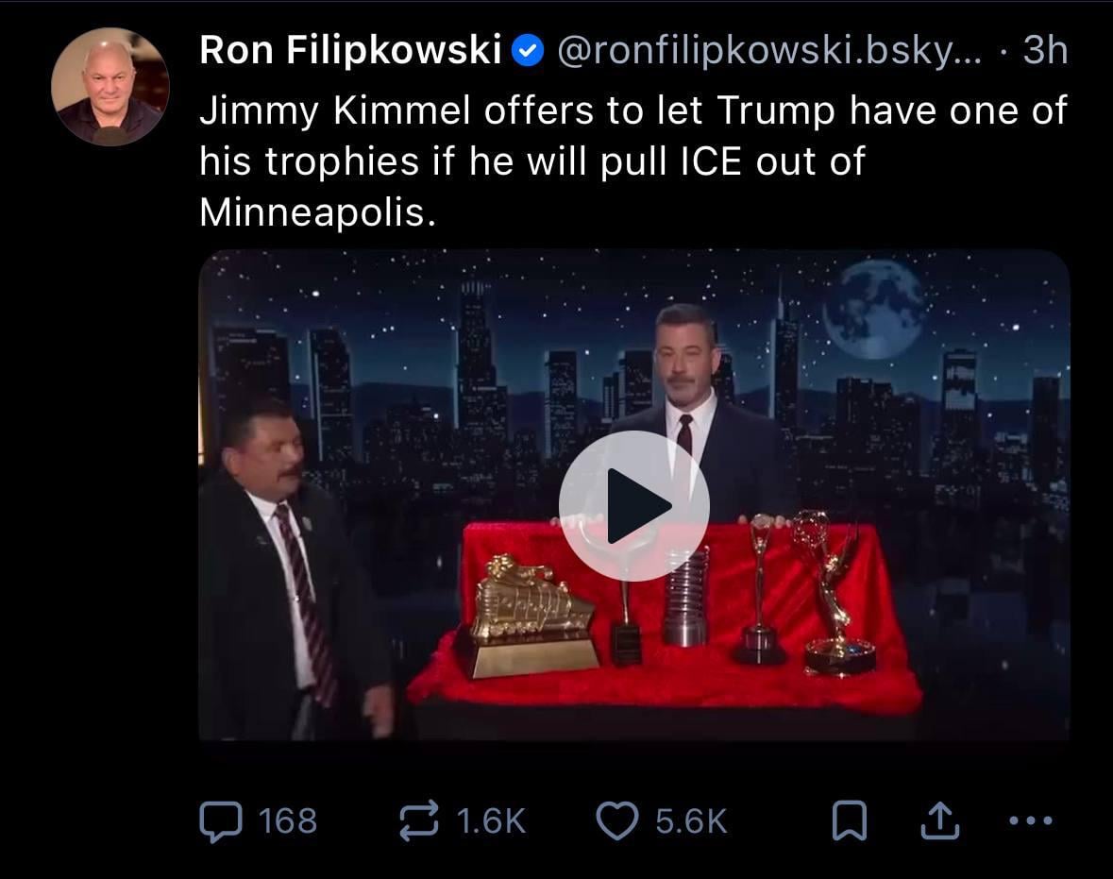
Task: Reply using the speech bubble icon
Action: coord(221,821)
